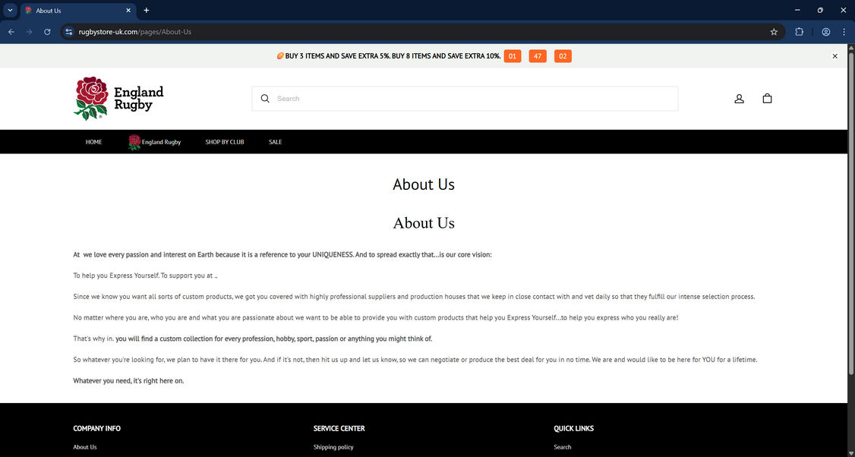This screenshot has height=457, width=855.
Task: Click the England Rugby rose logo
Action: coord(119,98)
